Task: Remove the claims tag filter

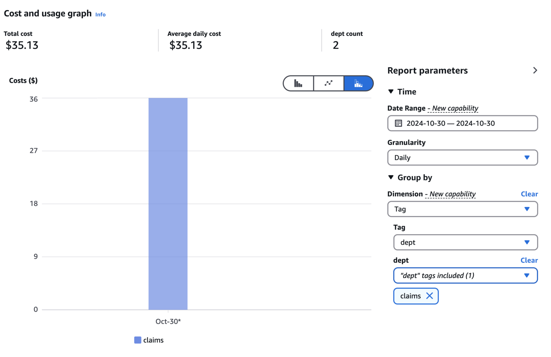Action: 430,296
